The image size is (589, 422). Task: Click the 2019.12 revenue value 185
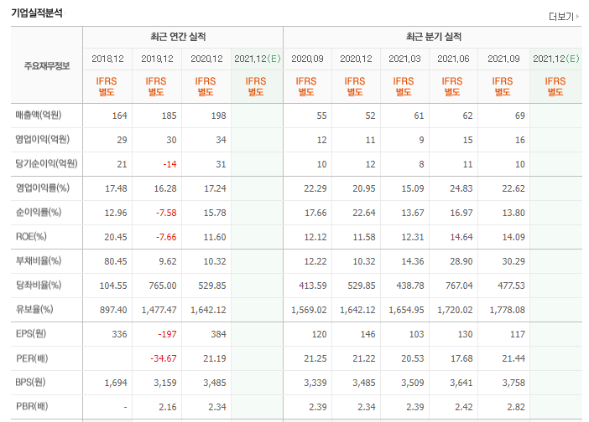(169, 116)
